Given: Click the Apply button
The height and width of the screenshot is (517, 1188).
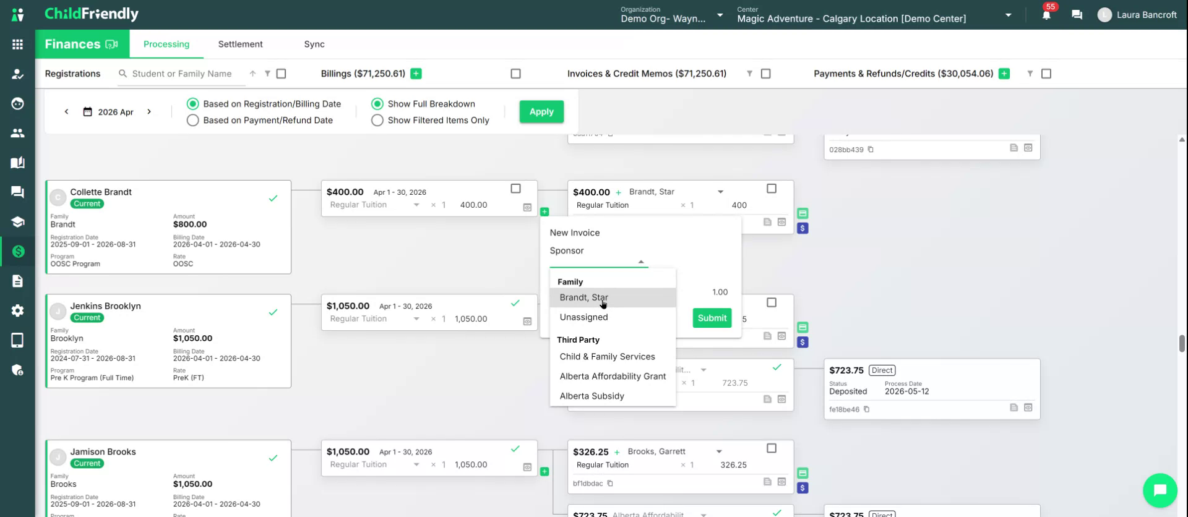Looking at the screenshot, I should (541, 112).
